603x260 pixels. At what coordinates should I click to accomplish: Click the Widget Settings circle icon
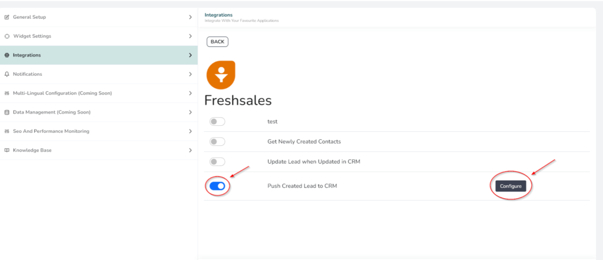point(6,36)
